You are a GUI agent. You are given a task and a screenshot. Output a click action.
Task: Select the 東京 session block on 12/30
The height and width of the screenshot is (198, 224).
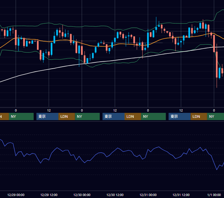(x=113, y=116)
